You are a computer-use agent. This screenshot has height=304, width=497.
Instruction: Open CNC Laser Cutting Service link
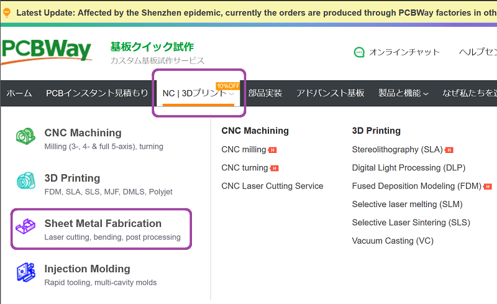(272, 186)
